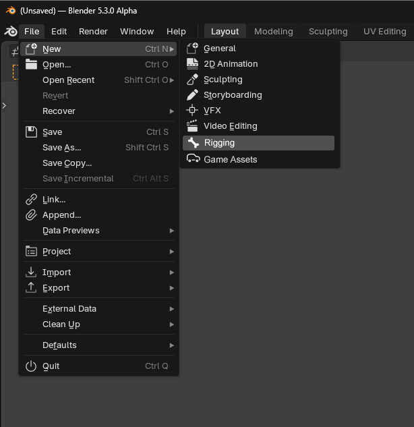Open the Window menu
414x427 pixels.
(x=137, y=32)
